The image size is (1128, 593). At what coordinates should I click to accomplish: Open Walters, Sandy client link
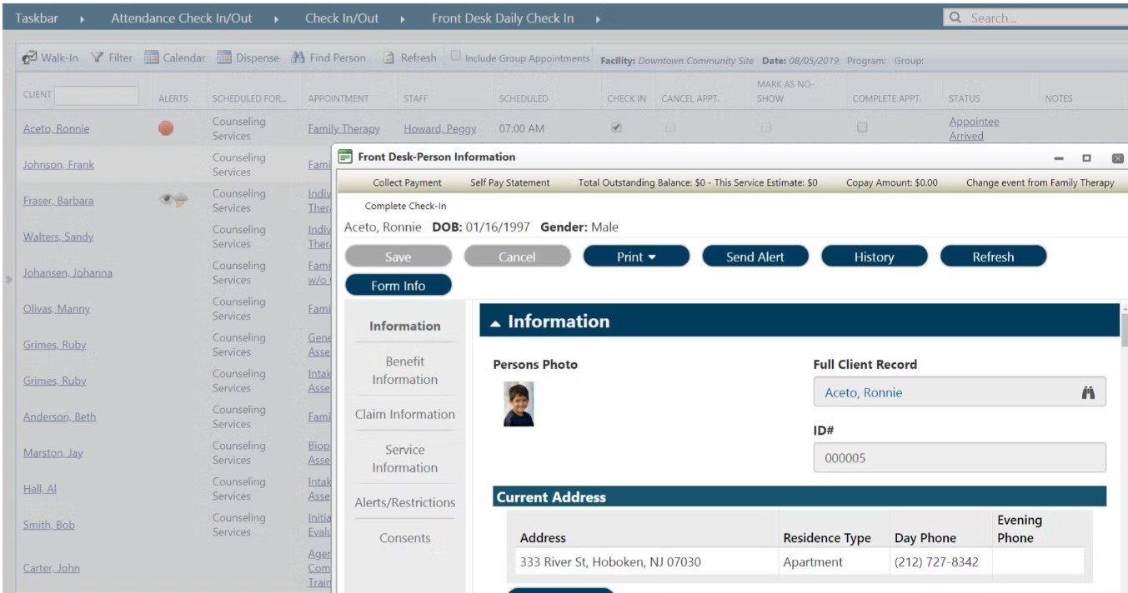pos(58,237)
